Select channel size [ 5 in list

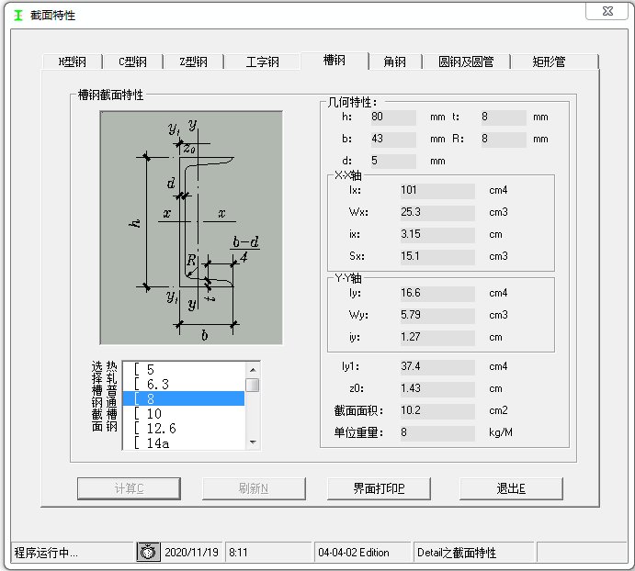click(x=184, y=369)
